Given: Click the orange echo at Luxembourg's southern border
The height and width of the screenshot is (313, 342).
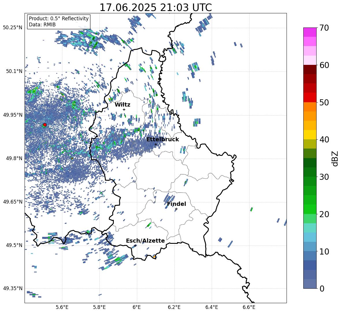Looking at the screenshot, I should click(x=154, y=256).
